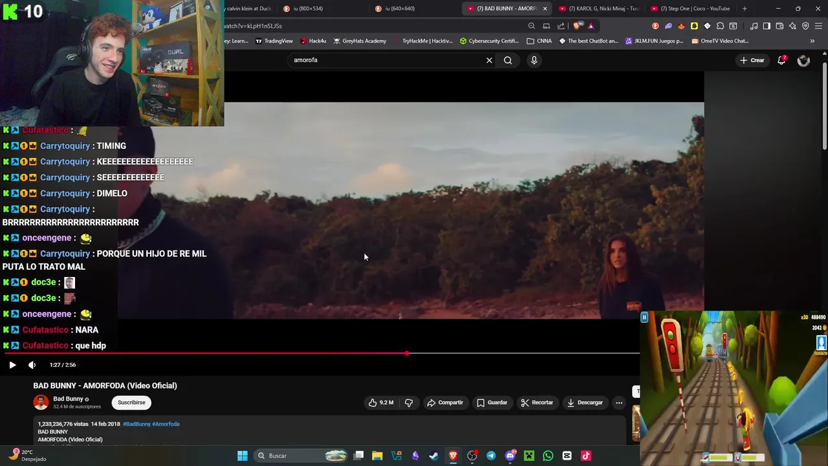828x466 pixels.
Task: Open a new browser tab
Action: 745,8
